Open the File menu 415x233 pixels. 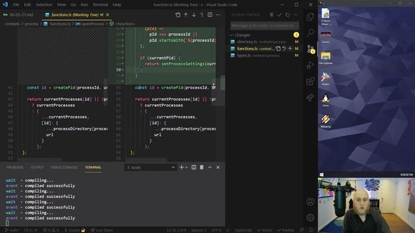point(16,5)
